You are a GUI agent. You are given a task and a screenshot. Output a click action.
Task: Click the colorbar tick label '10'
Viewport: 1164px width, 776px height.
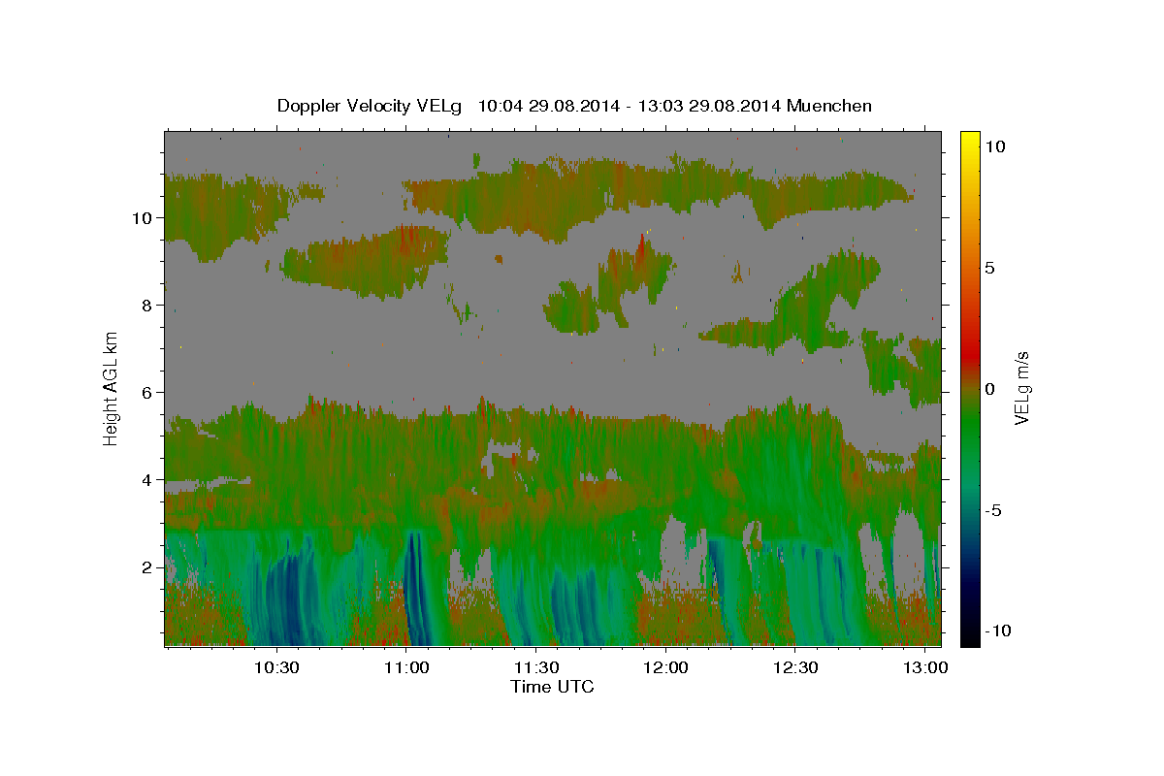coord(995,145)
